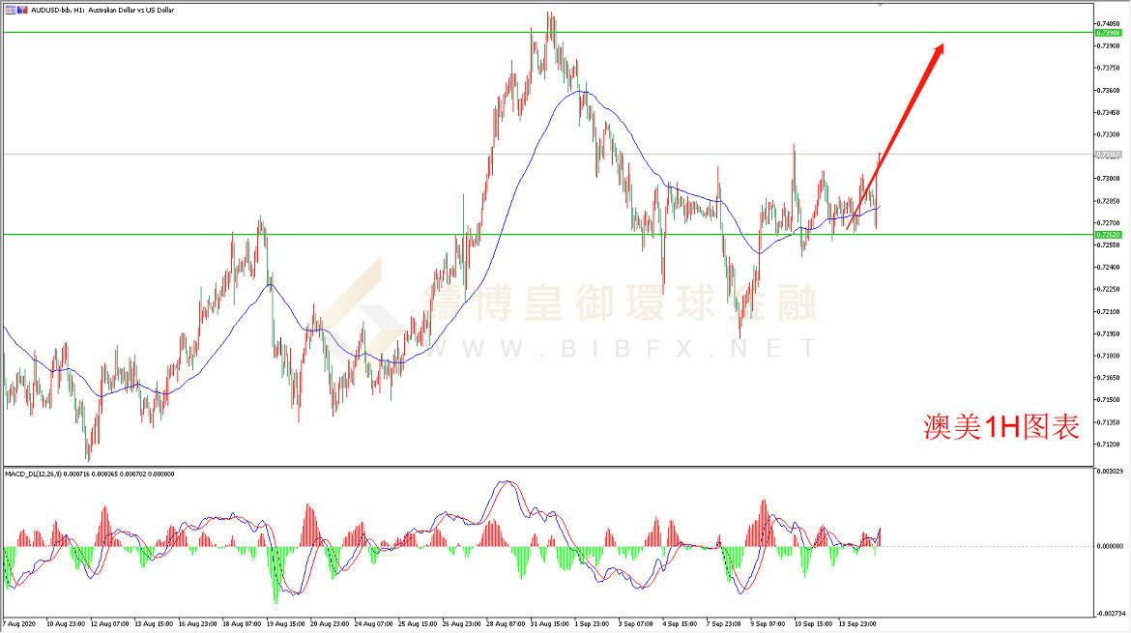The image size is (1131, 633).
Task: Select the upper green horizontal resistance line
Action: tap(548, 33)
